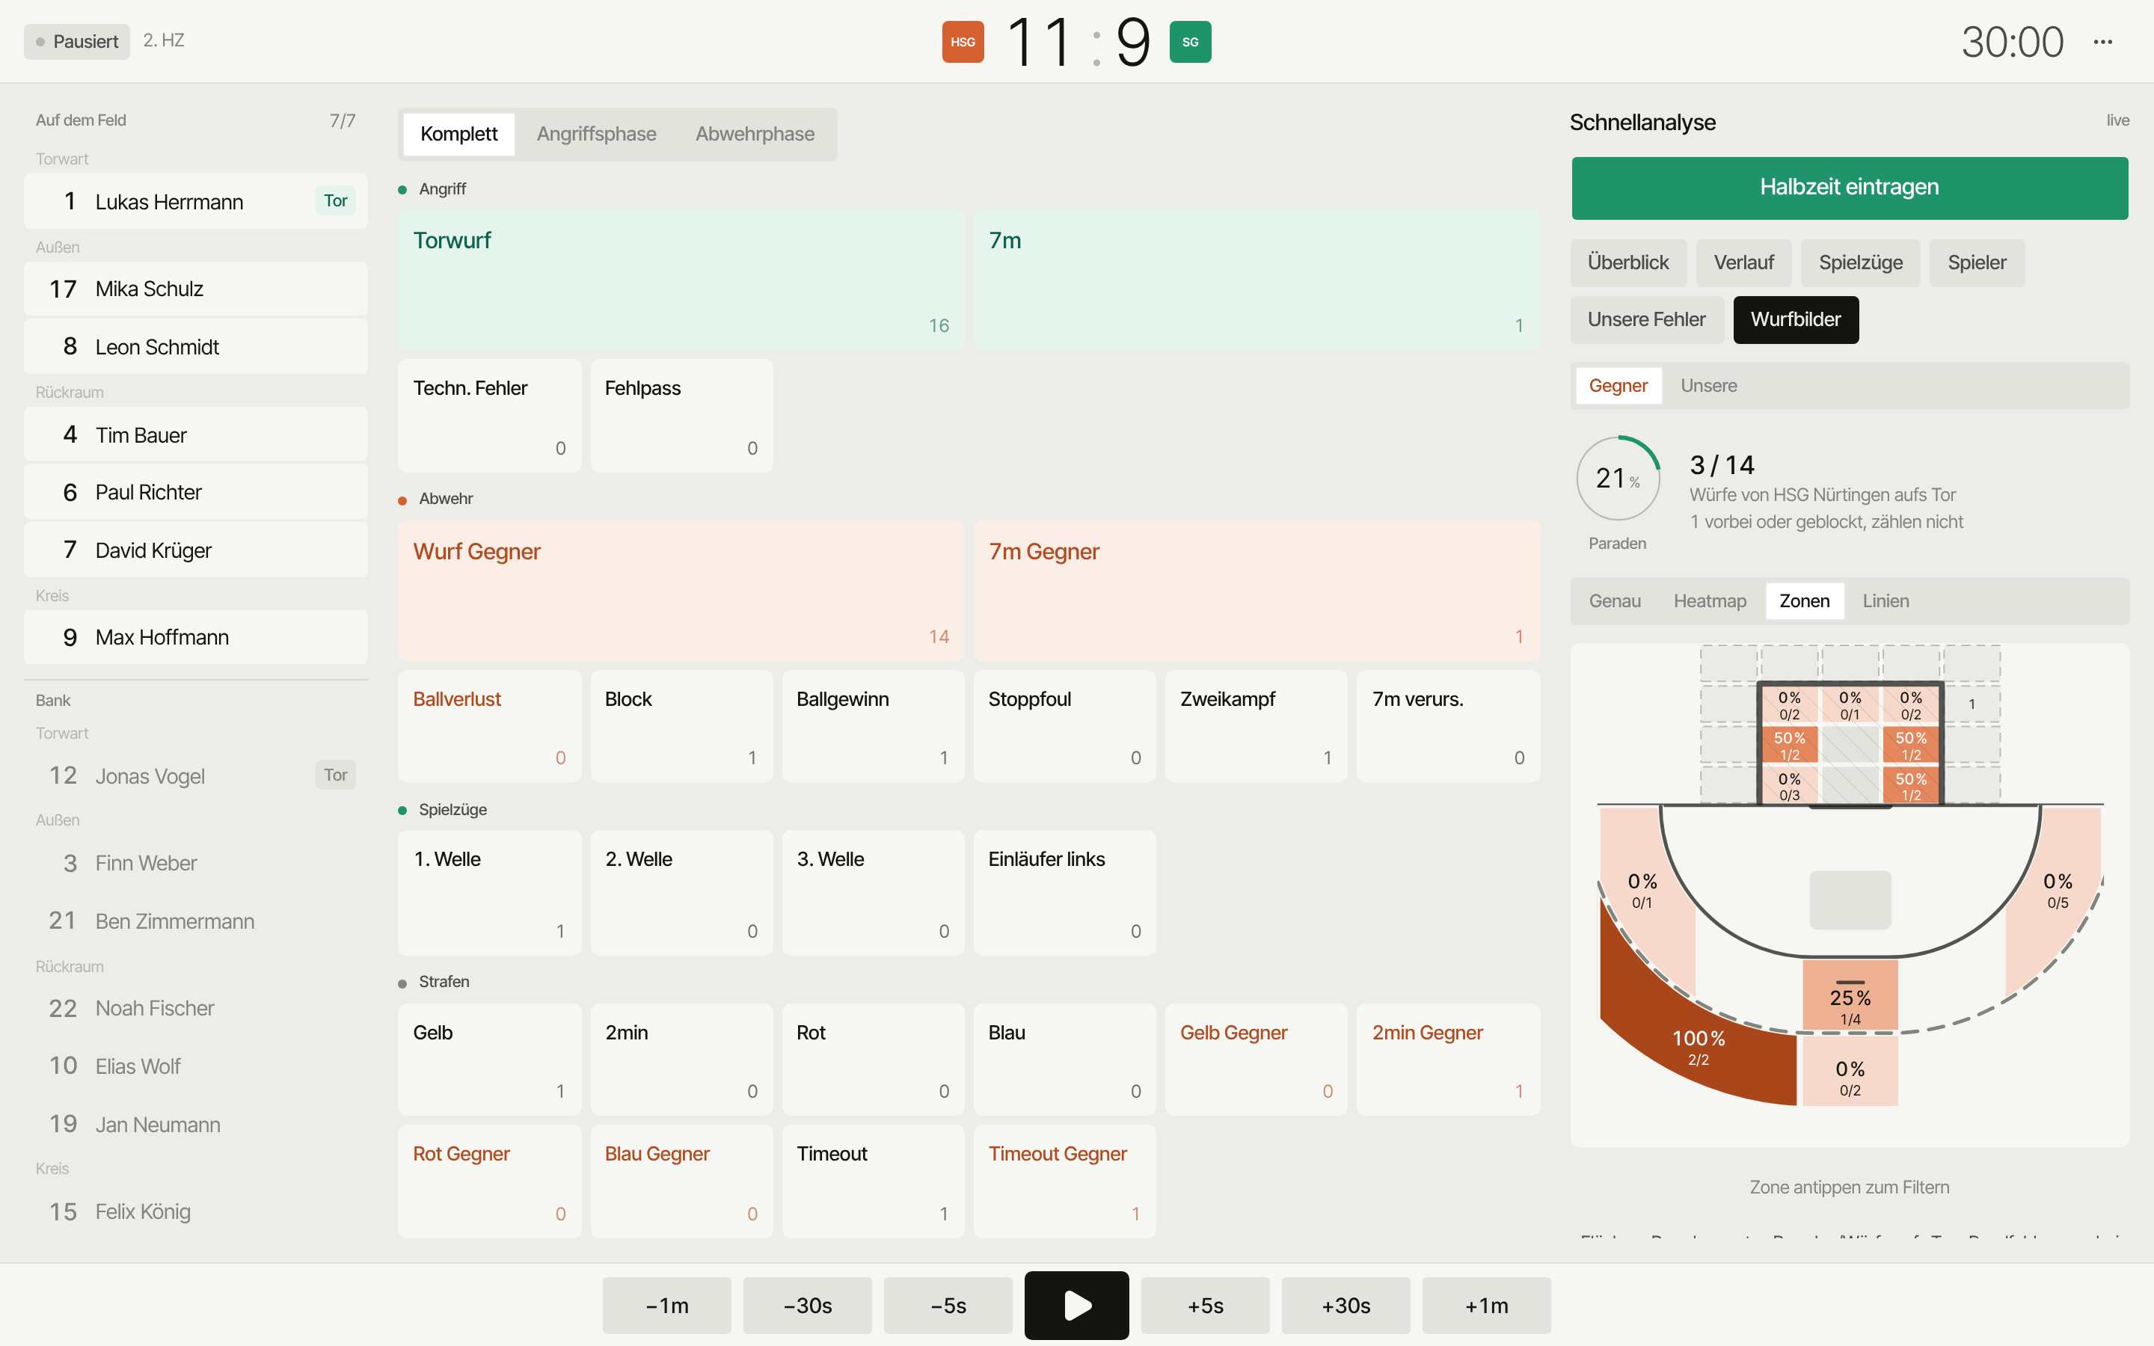Screen dimensions: 2154x1346
Task: Switch shot map to Linien mode
Action: coord(1885,601)
